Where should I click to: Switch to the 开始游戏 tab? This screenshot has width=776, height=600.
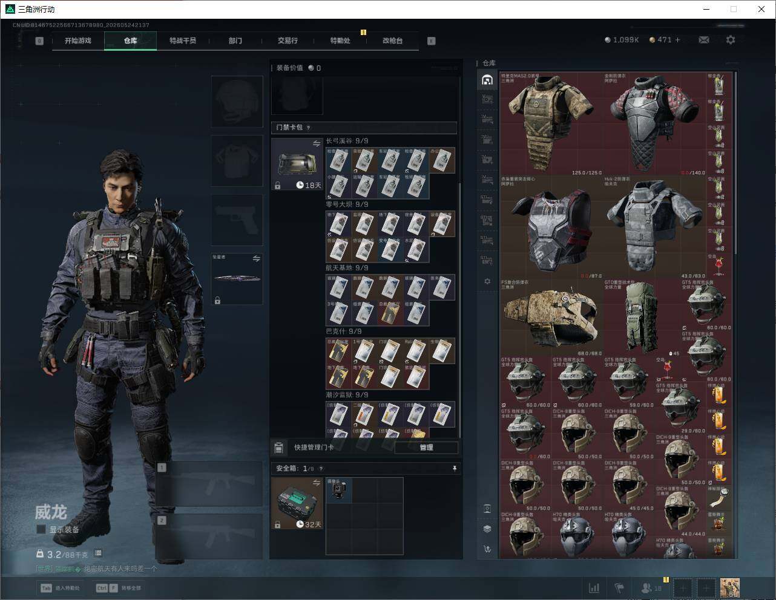pos(78,41)
